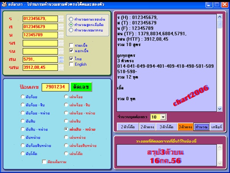Viewport: 230px width, 173px height.
Task: Pick the เด่นสิบ radio button
Action: pos(66,121)
